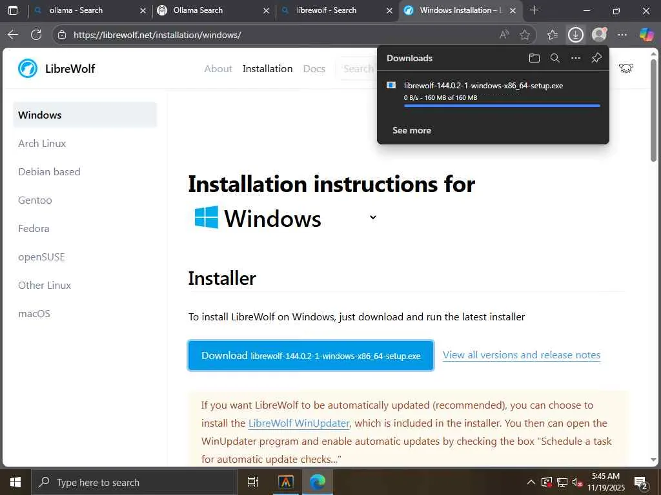
Task: Open a new browser tab
Action: click(534, 10)
